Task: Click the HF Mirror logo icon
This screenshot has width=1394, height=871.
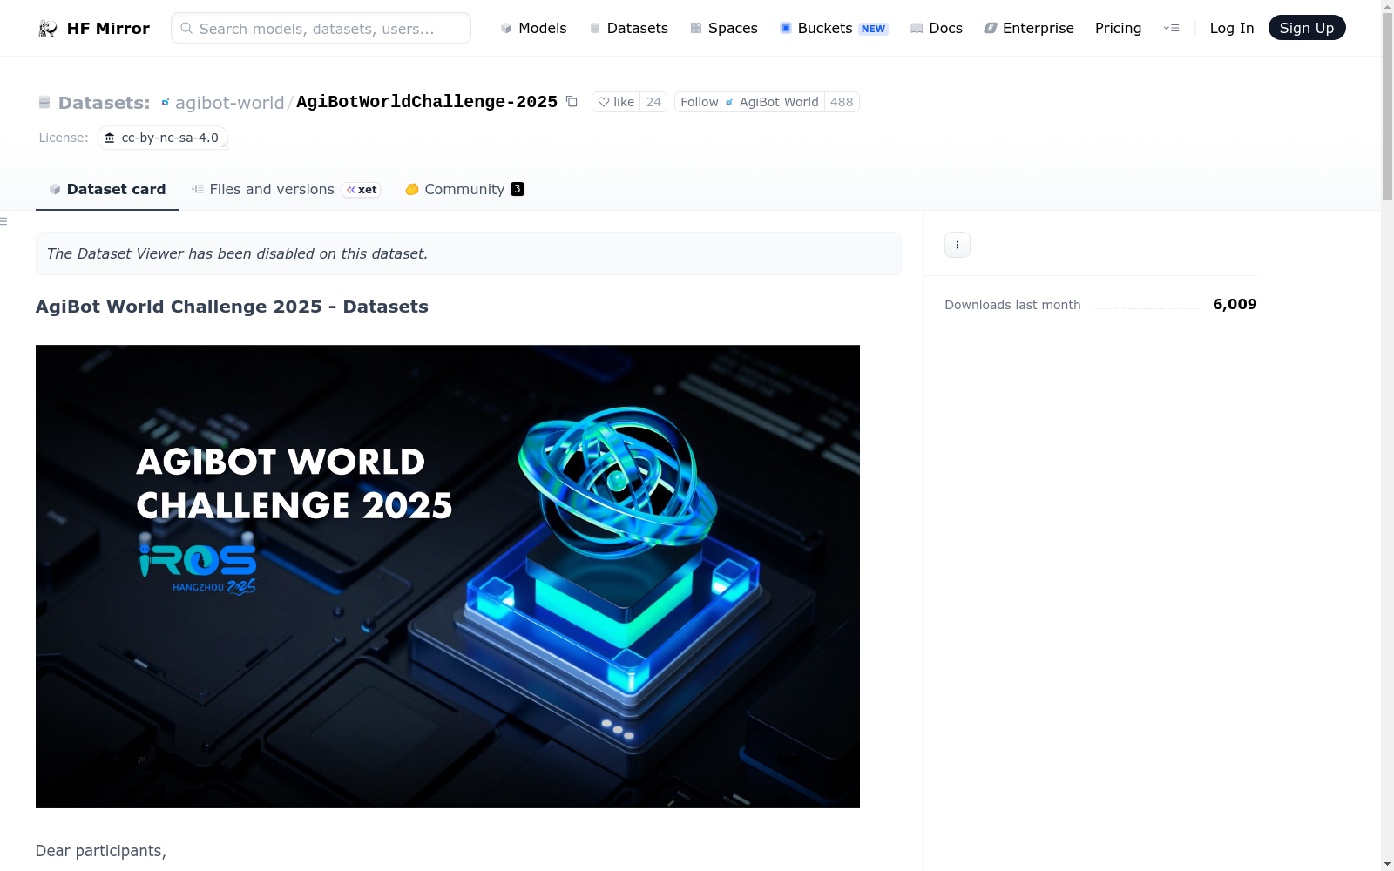Action: 47,29
